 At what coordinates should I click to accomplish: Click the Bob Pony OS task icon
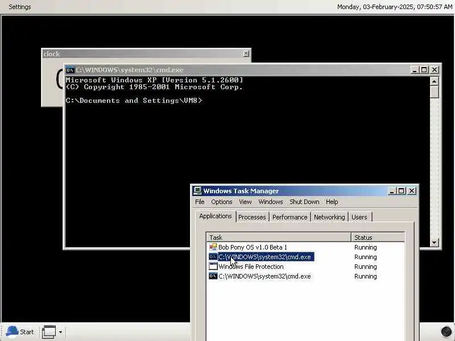coord(213,247)
